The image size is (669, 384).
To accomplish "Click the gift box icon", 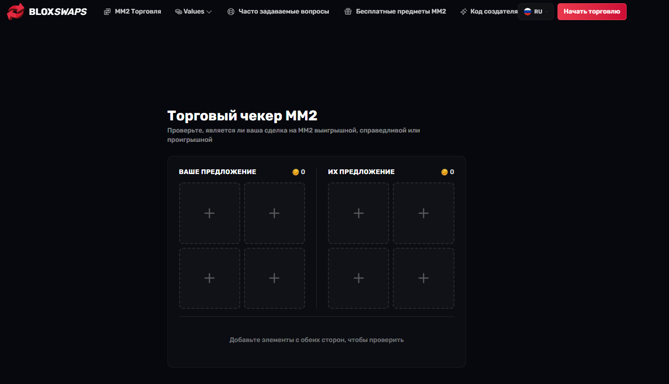I will coord(348,12).
